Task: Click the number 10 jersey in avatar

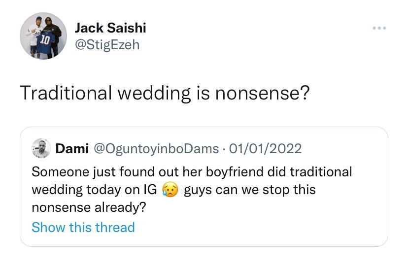Action: (44, 41)
